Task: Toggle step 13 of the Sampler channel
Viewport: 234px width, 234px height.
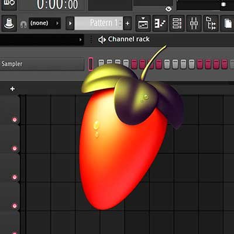Action: [199, 64]
